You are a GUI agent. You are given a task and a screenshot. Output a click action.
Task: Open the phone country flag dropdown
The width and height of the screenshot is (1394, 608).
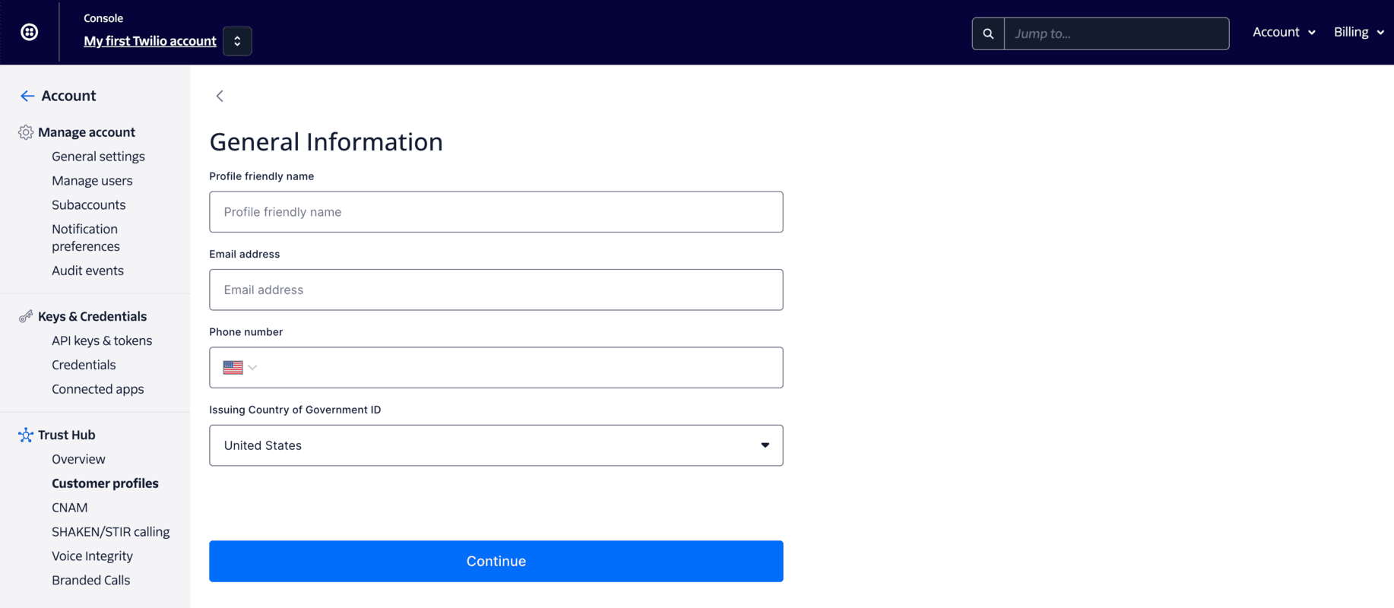(x=240, y=368)
